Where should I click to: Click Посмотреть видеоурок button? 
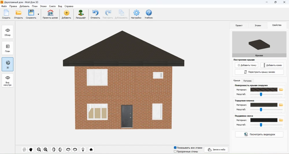click(259, 134)
